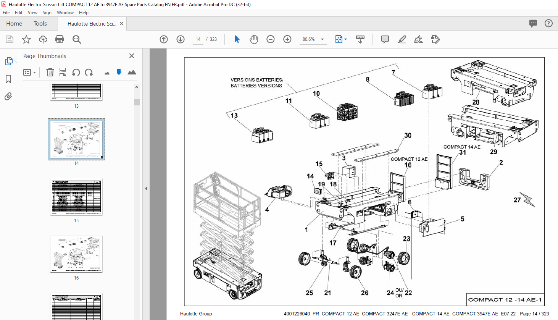The width and height of the screenshot is (558, 320).
Task: Open the Attachments paperclip panel
Action: pos(8,97)
